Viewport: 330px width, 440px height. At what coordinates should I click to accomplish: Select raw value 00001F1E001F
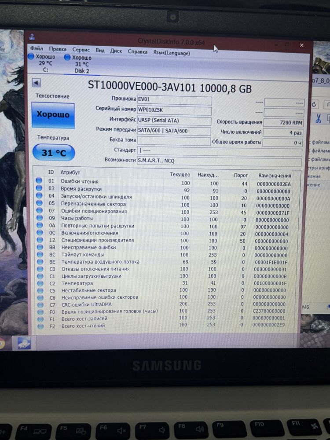[271, 262]
